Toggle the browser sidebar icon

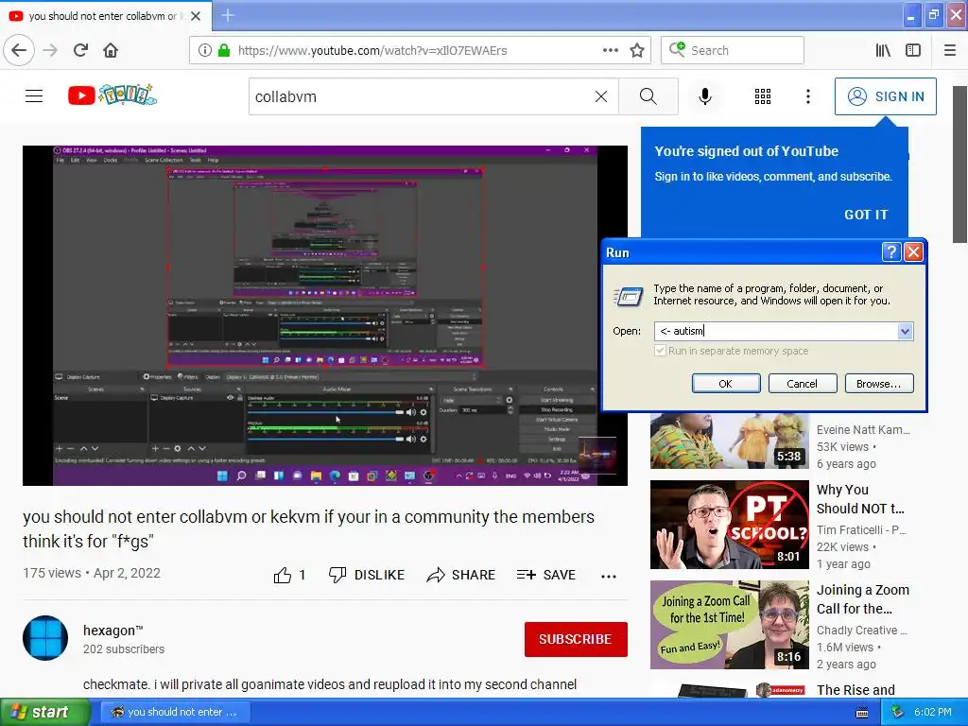[913, 50]
